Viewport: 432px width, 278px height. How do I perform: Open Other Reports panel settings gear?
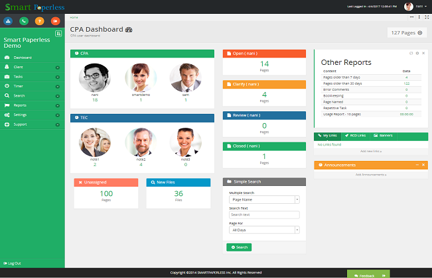click(x=417, y=53)
